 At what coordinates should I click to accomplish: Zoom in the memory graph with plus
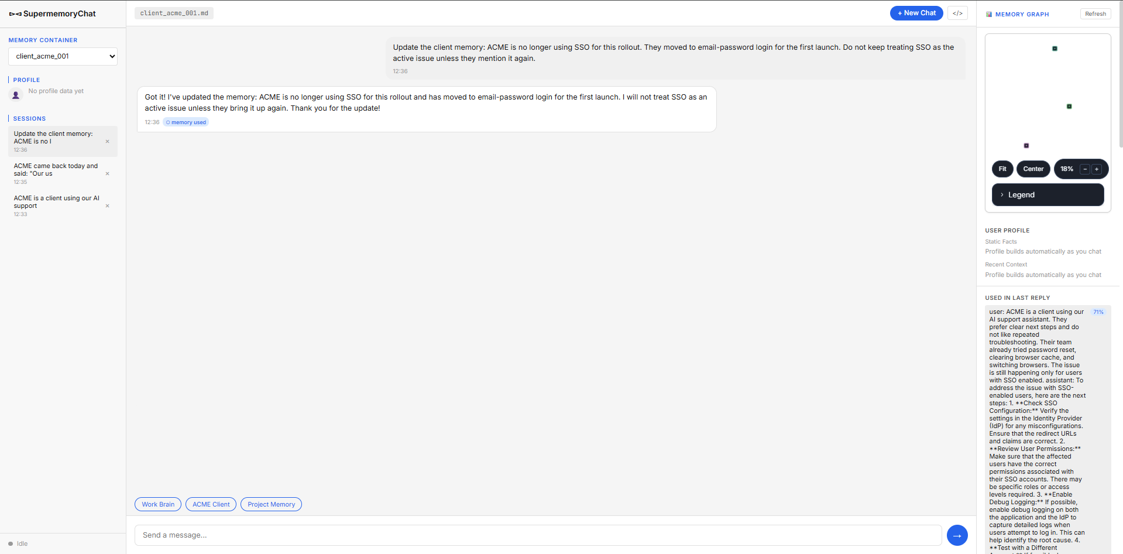pos(1097,169)
